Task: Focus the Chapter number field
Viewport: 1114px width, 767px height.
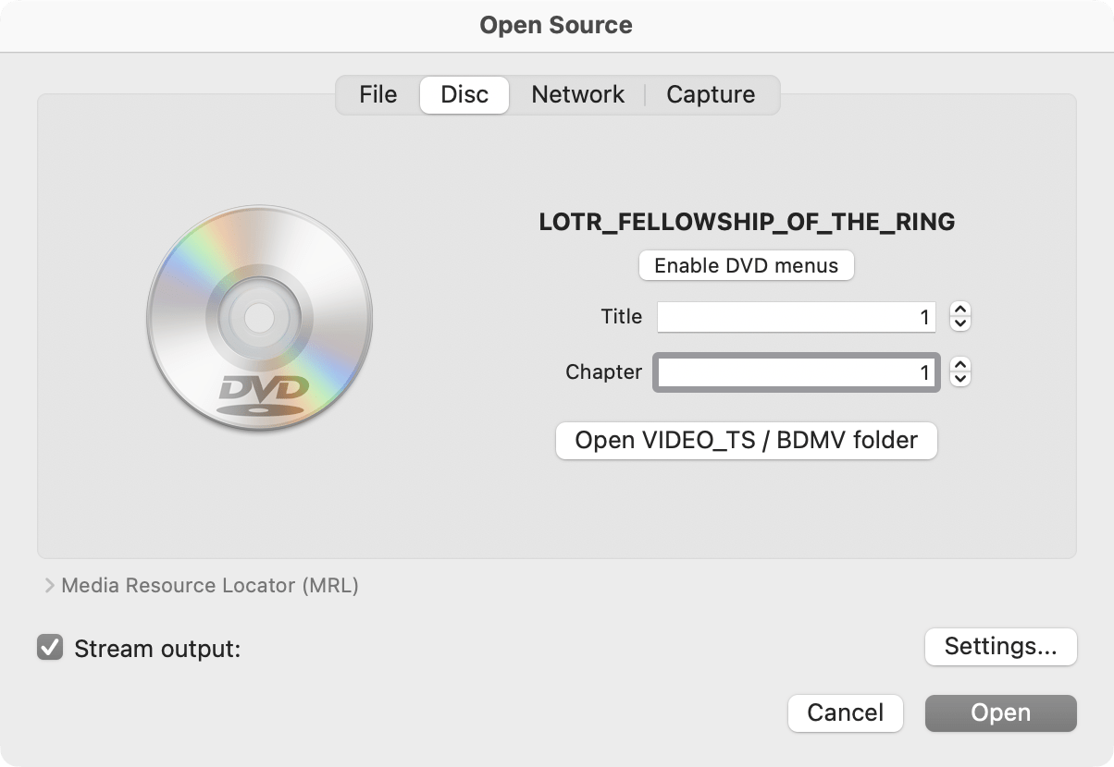Action: tap(796, 372)
